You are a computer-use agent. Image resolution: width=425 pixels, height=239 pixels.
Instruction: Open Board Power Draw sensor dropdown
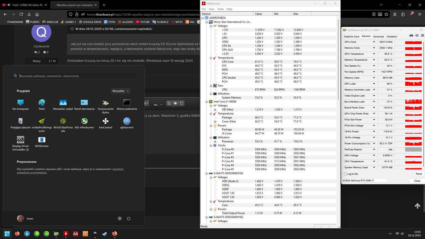(374, 108)
